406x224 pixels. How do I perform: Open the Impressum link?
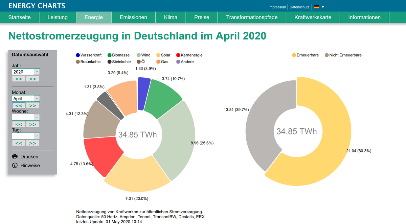point(277,7)
